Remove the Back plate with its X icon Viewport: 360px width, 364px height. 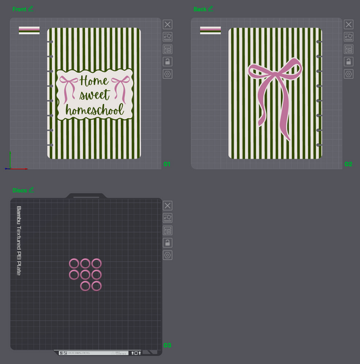[349, 24]
